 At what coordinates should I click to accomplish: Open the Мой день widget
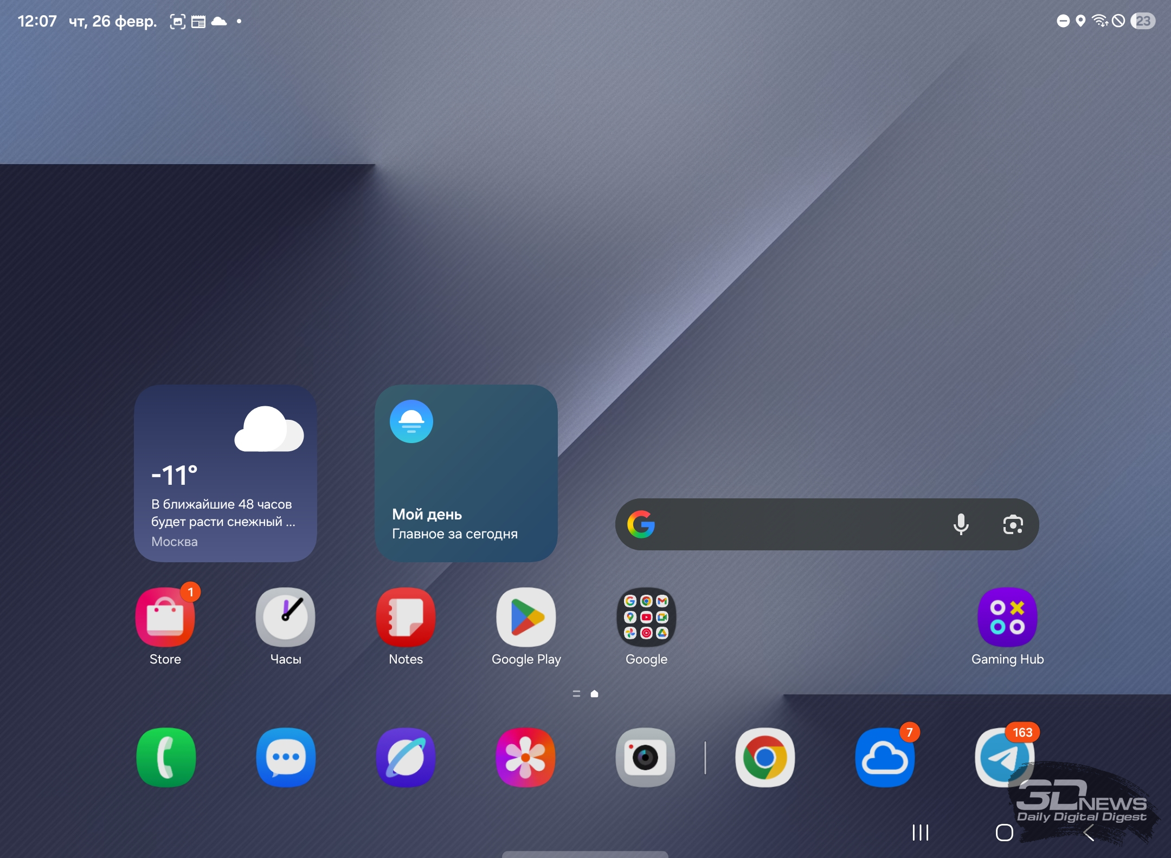(466, 473)
